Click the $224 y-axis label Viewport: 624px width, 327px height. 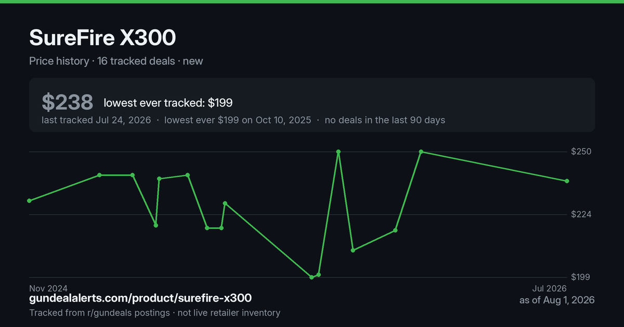pyautogui.click(x=581, y=214)
